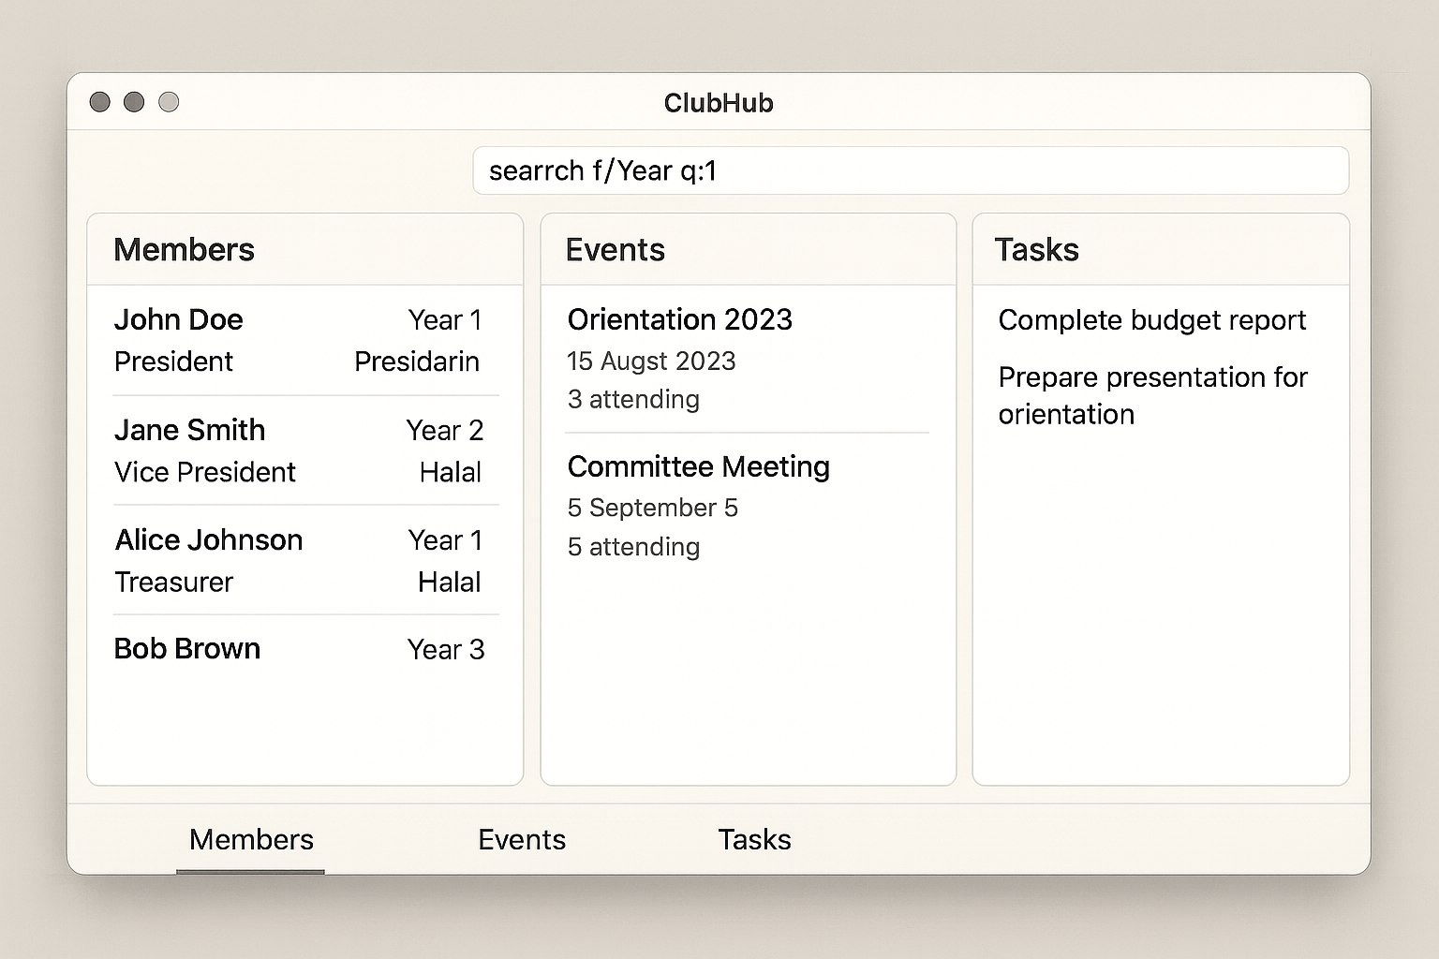Minimize the ClubHub window
1439x959 pixels.
(134, 102)
